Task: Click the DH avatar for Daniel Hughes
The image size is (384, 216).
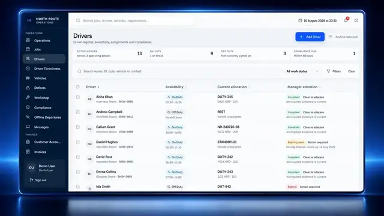Action: pyautogui.click(x=89, y=144)
